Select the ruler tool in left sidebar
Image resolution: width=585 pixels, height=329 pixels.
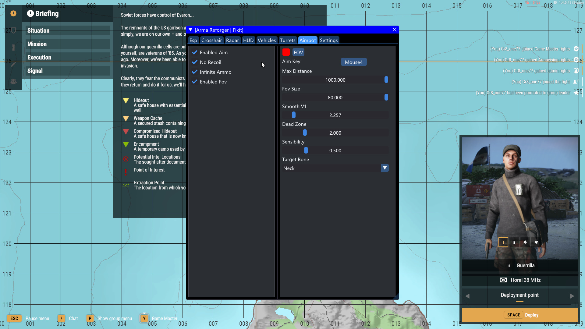(13, 48)
